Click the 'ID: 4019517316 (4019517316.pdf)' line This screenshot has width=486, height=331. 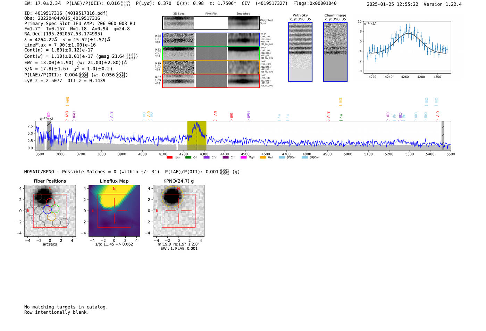point(66,13)
